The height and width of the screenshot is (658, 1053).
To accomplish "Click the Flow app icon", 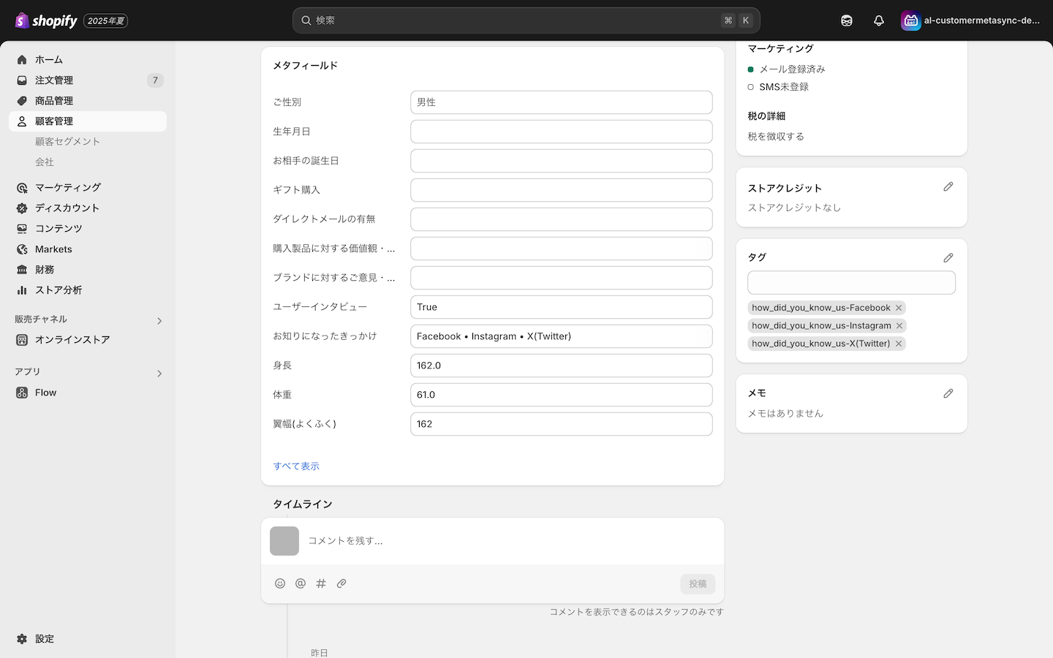I will coord(22,393).
